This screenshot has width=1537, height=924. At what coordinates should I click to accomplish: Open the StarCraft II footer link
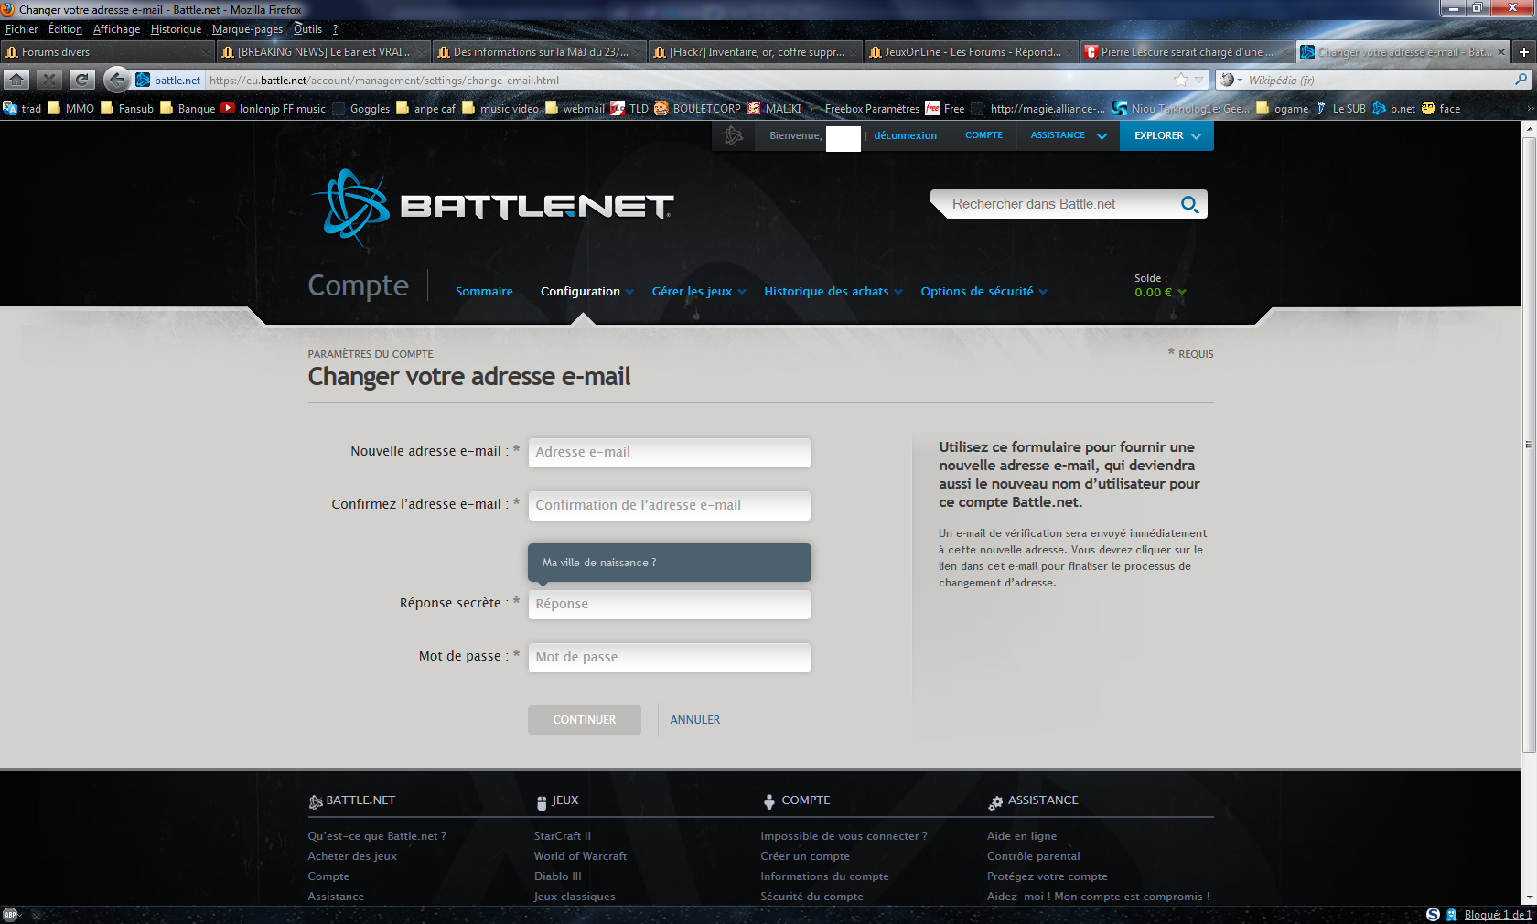563,836
